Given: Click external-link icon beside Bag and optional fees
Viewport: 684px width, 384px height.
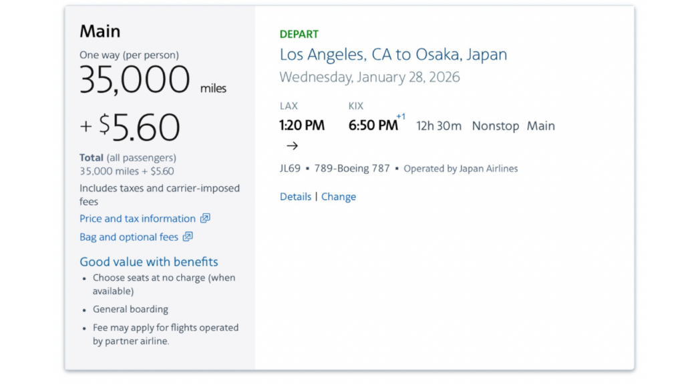Looking at the screenshot, I should [x=188, y=236].
